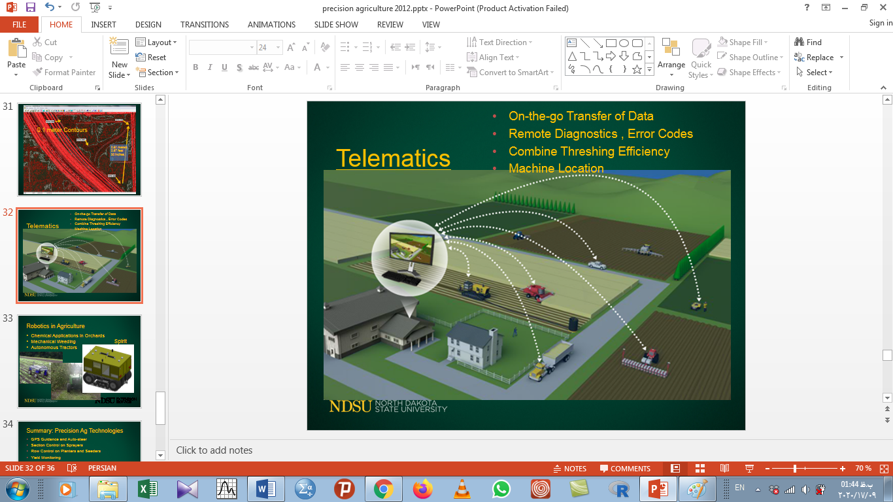Open the font size dropdown
The height and width of the screenshot is (502, 893).
pyautogui.click(x=278, y=48)
